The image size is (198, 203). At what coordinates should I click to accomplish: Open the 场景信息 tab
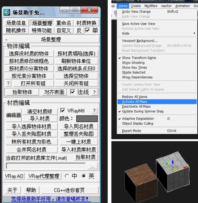(16, 23)
